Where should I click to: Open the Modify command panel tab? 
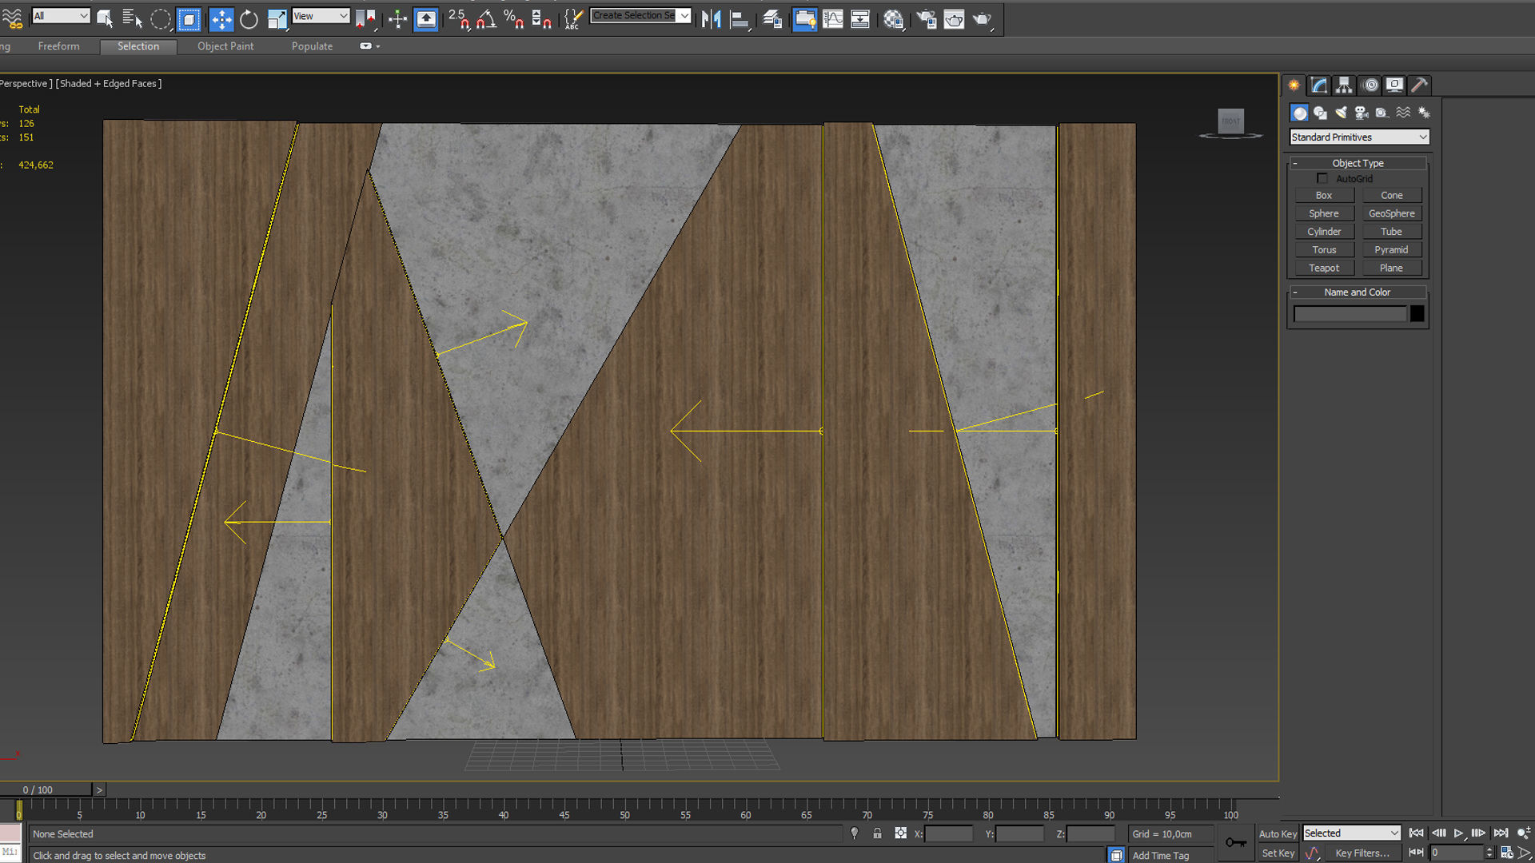[1319, 85]
